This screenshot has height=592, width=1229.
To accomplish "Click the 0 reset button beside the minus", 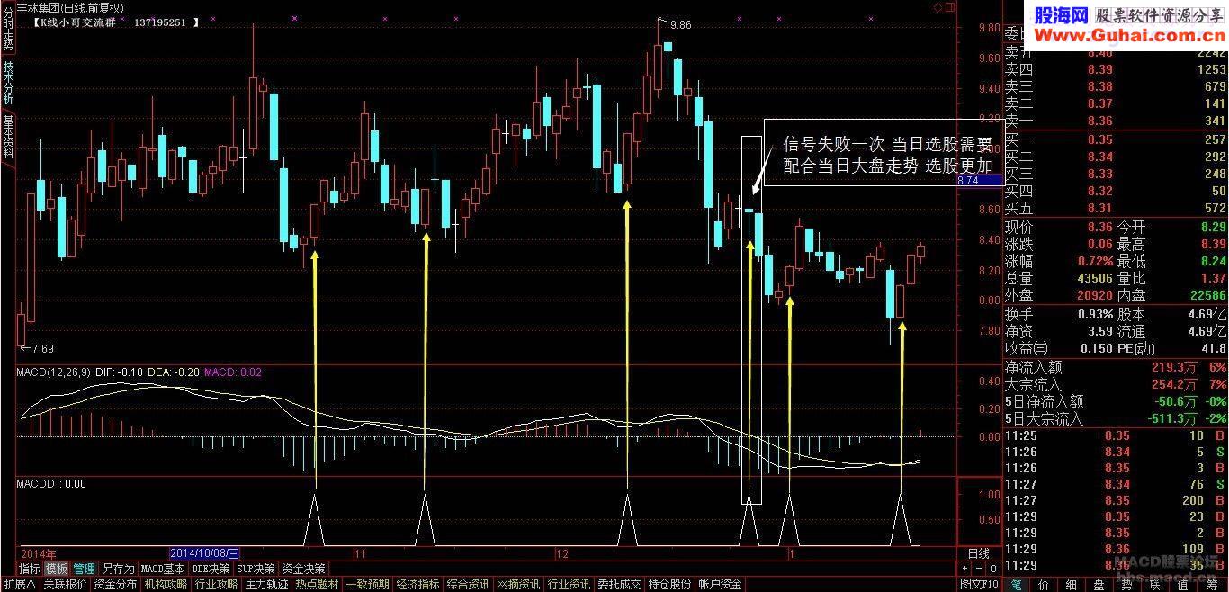I will pos(993,569).
